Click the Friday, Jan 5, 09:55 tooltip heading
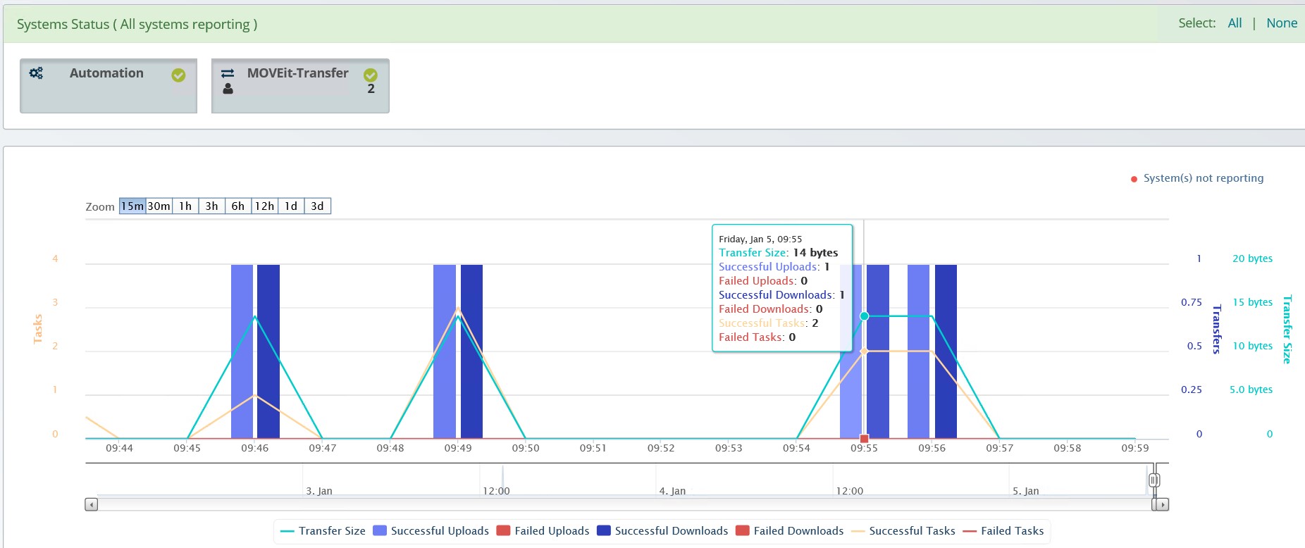This screenshot has height=548, width=1305. point(760,239)
